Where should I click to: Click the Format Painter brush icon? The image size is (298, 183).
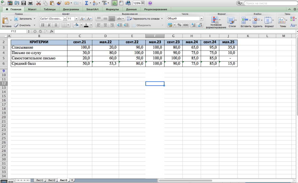click(59, 3)
